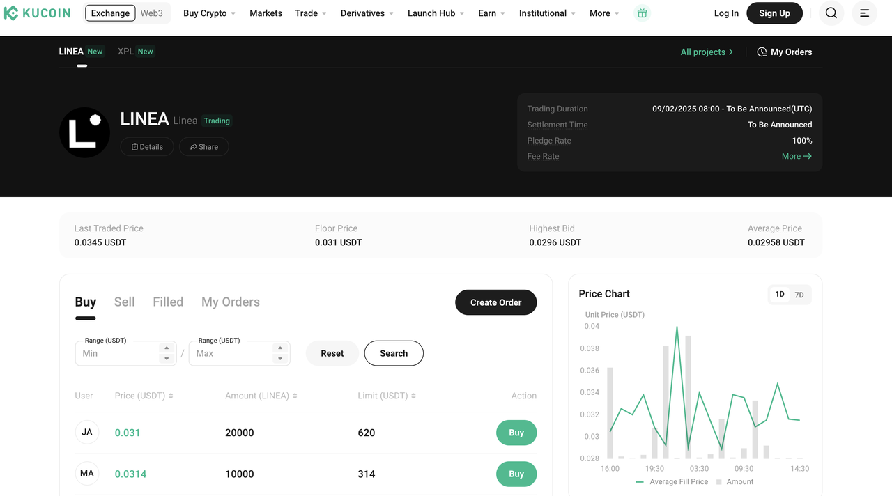The width and height of the screenshot is (892, 496).
Task: Open the gift rewards icon
Action: 642,13
